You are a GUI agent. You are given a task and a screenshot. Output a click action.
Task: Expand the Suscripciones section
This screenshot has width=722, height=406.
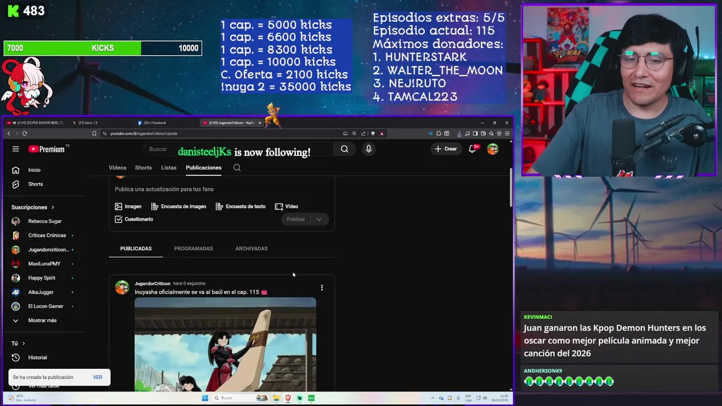pos(33,207)
